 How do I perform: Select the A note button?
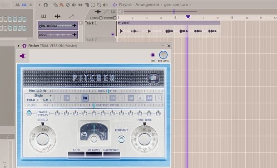140,98
